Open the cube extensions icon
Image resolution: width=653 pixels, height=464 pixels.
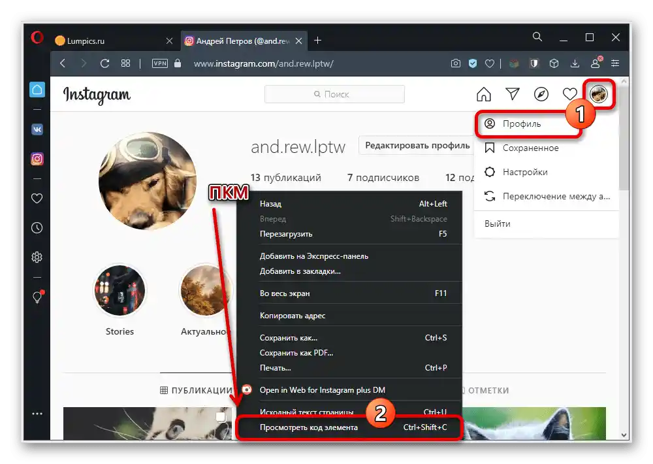coord(554,63)
